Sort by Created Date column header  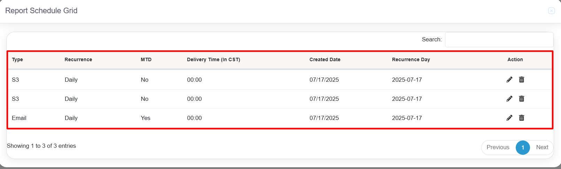click(325, 59)
